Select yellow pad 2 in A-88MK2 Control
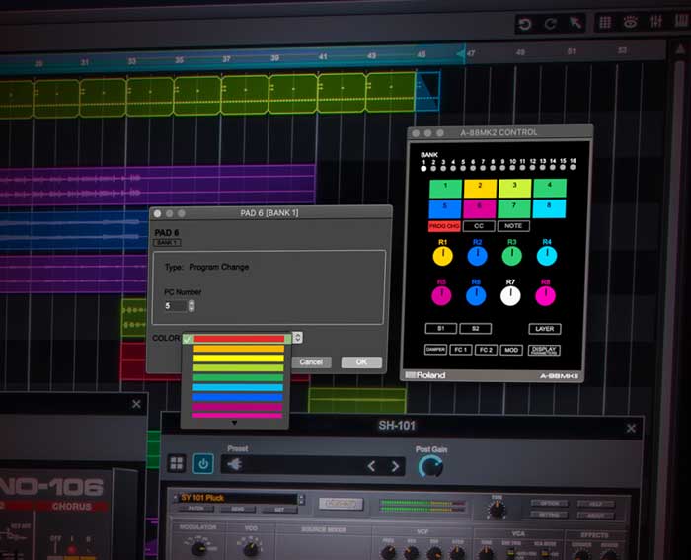This screenshot has width=691, height=560. [480, 189]
